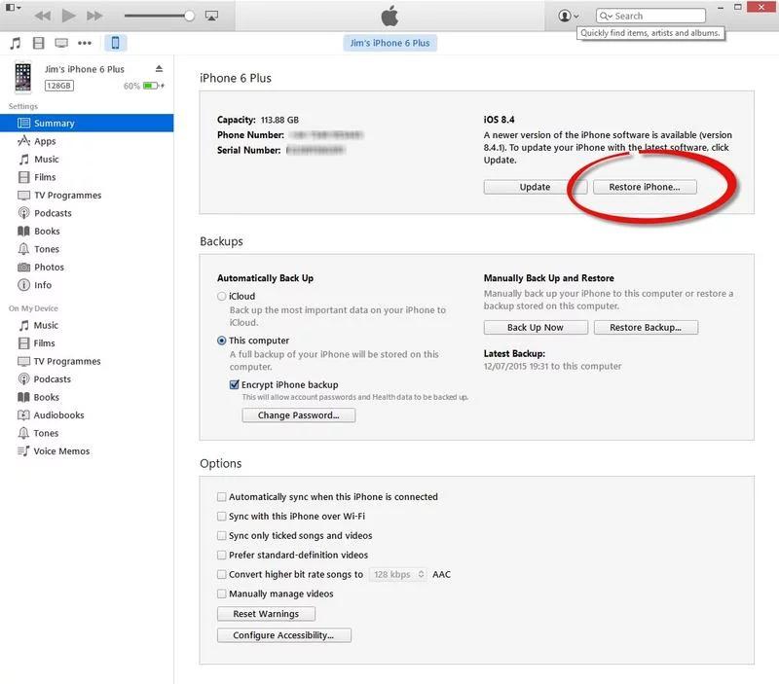Open Books under Settings
The image size is (779, 684).
[x=87, y=232]
